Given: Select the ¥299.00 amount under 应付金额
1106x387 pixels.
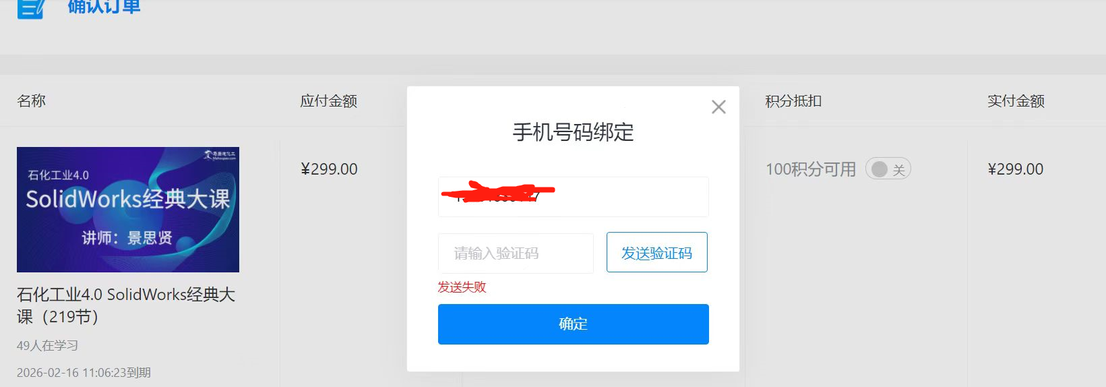Looking at the screenshot, I should (x=329, y=169).
